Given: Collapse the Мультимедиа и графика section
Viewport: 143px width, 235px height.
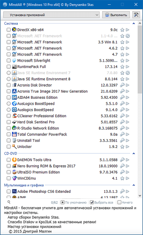Looking at the screenshot, I should pyautogui.click(x=134, y=185).
